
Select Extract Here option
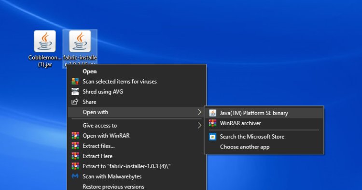tap(137, 156)
